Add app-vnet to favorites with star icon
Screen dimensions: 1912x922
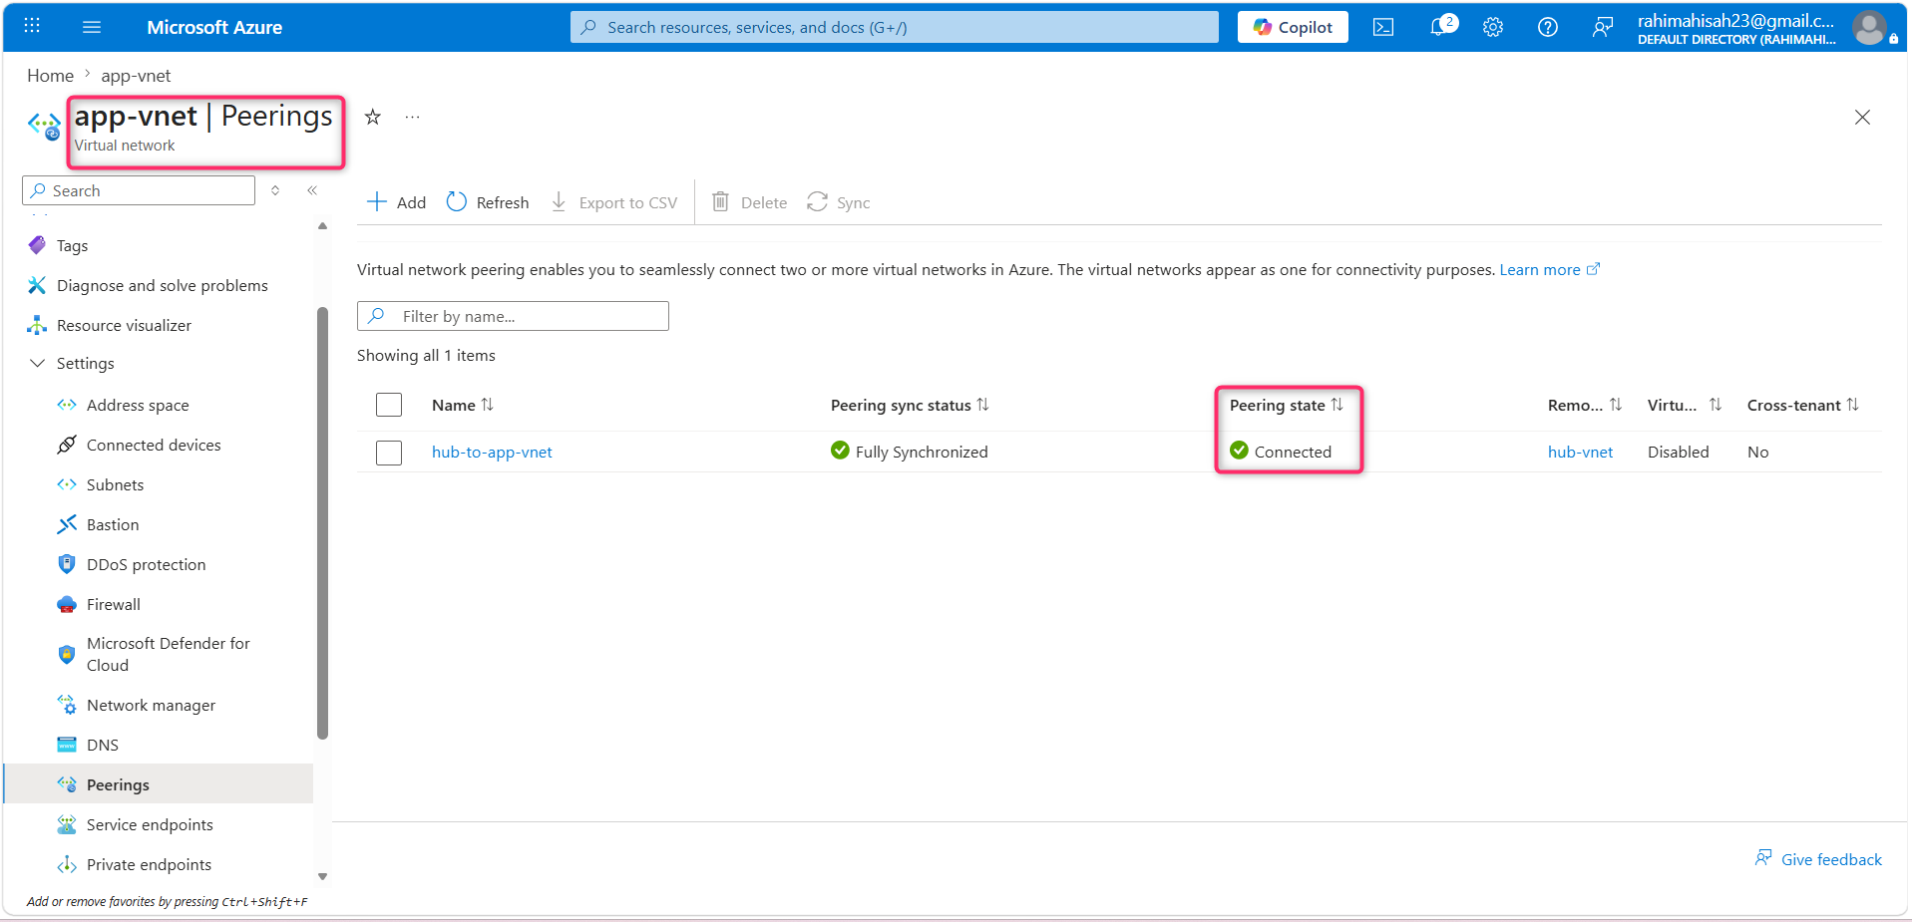click(x=373, y=117)
